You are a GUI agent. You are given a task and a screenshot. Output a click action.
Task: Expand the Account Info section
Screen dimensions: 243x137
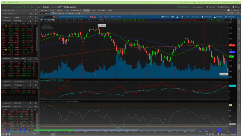click(x=3, y=10)
